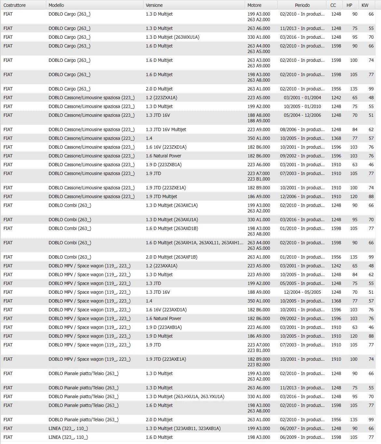The width and height of the screenshot is (381, 444).
Task: Select version 1.9 JTD (223AXE1A)
Action: coord(166,359)
